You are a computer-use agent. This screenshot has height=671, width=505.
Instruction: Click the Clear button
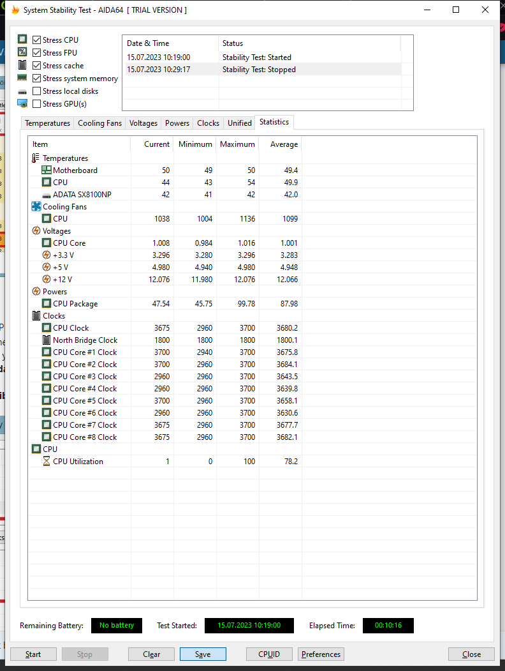[x=151, y=654]
